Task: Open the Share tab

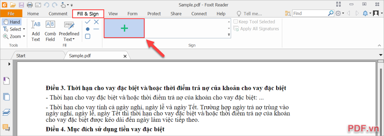Action: click(176, 14)
